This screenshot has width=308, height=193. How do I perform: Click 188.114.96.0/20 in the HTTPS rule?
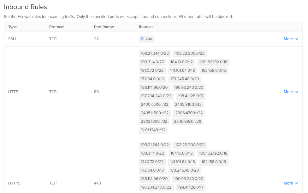click(154, 179)
